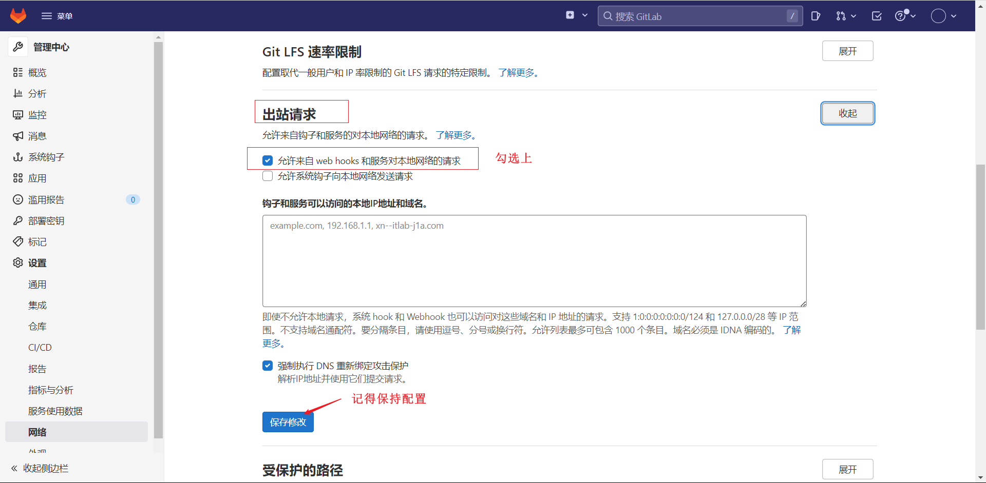Click the 管理中心 sidebar heading
Viewport: 986px width, 483px height.
[x=51, y=47]
